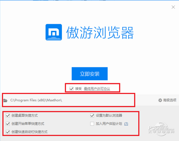
Task: Open the 最终用户许可协议 link
Action: pos(97,89)
